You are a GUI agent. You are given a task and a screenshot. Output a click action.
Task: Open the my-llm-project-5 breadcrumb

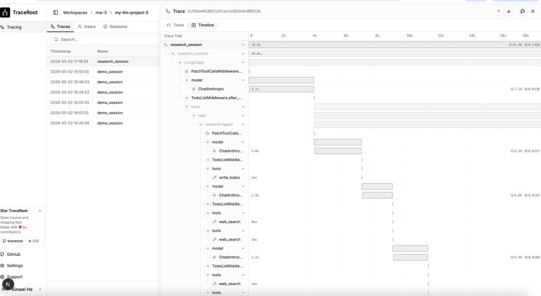coord(132,13)
